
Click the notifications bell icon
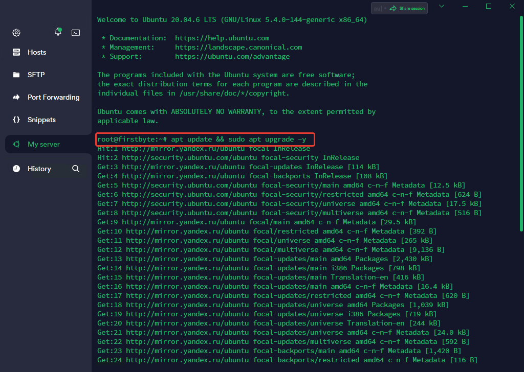pyautogui.click(x=58, y=32)
